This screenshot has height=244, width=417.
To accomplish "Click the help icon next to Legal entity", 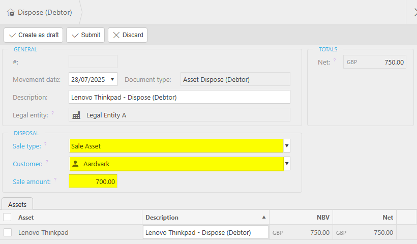I will (x=52, y=113).
